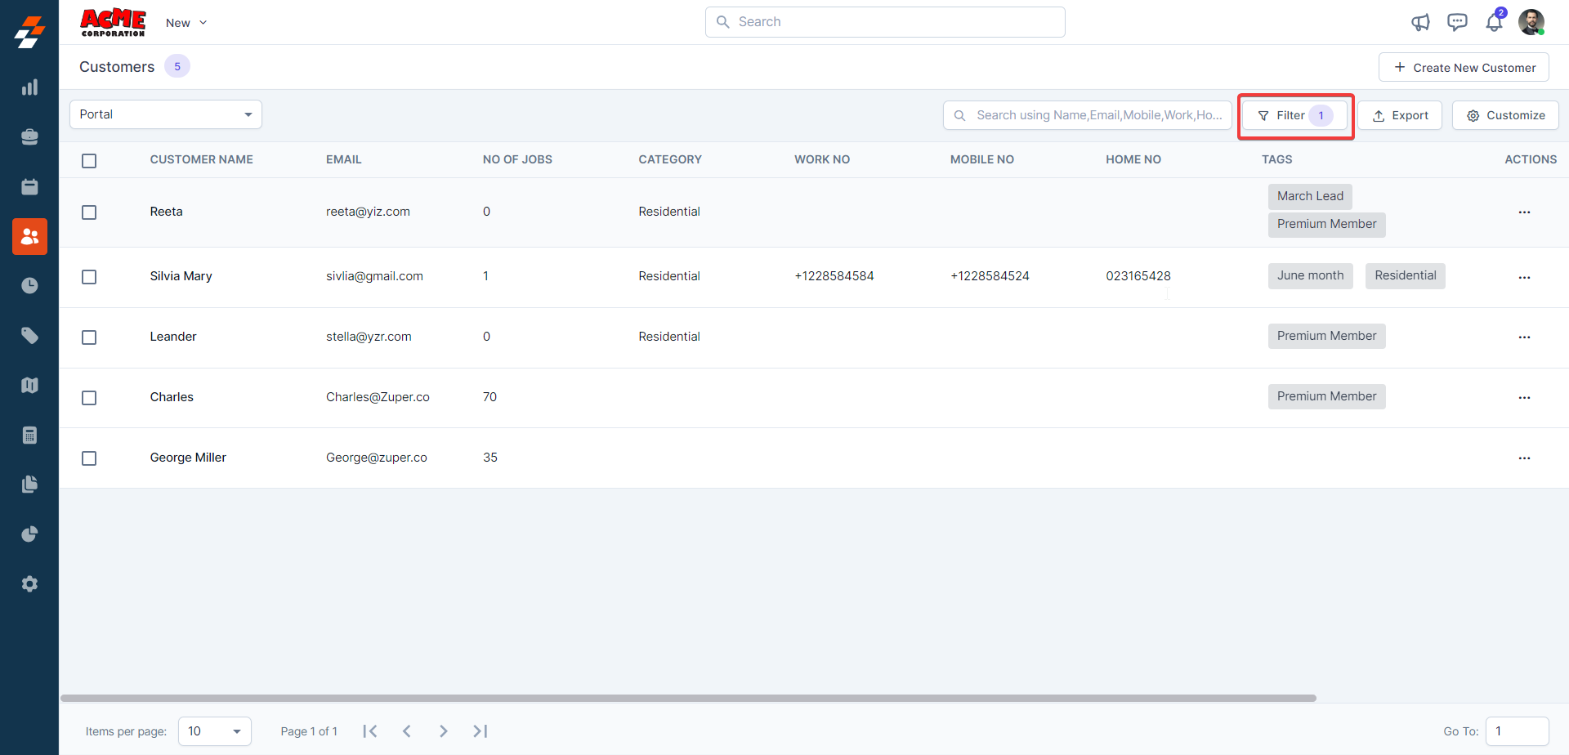
Task: Click the Create New Customer button
Action: [1464, 68]
